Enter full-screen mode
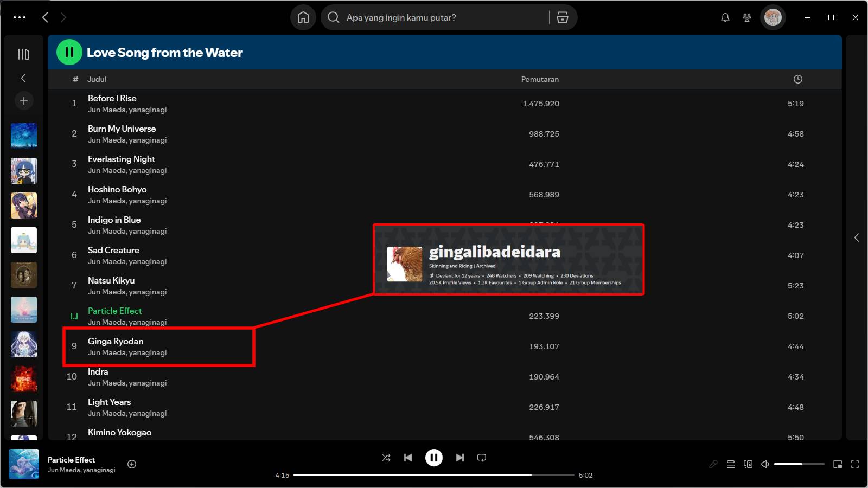Image resolution: width=868 pixels, height=488 pixels. click(855, 464)
